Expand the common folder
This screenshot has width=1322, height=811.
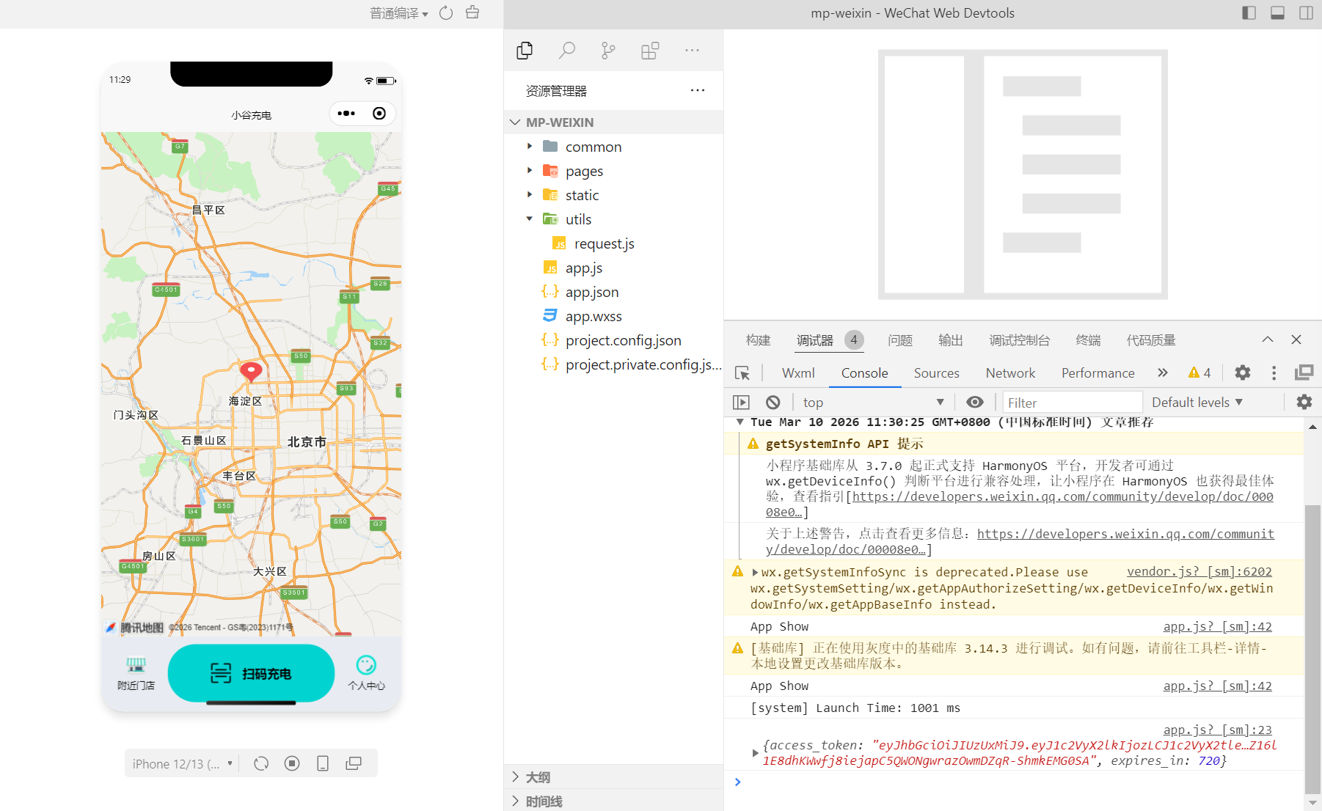tap(530, 147)
